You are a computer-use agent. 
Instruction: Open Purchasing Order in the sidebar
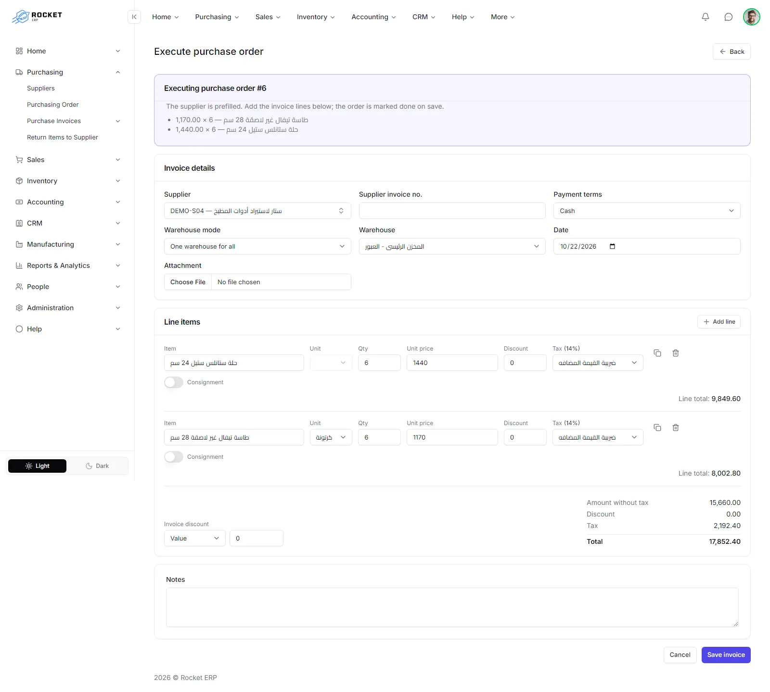click(x=53, y=105)
